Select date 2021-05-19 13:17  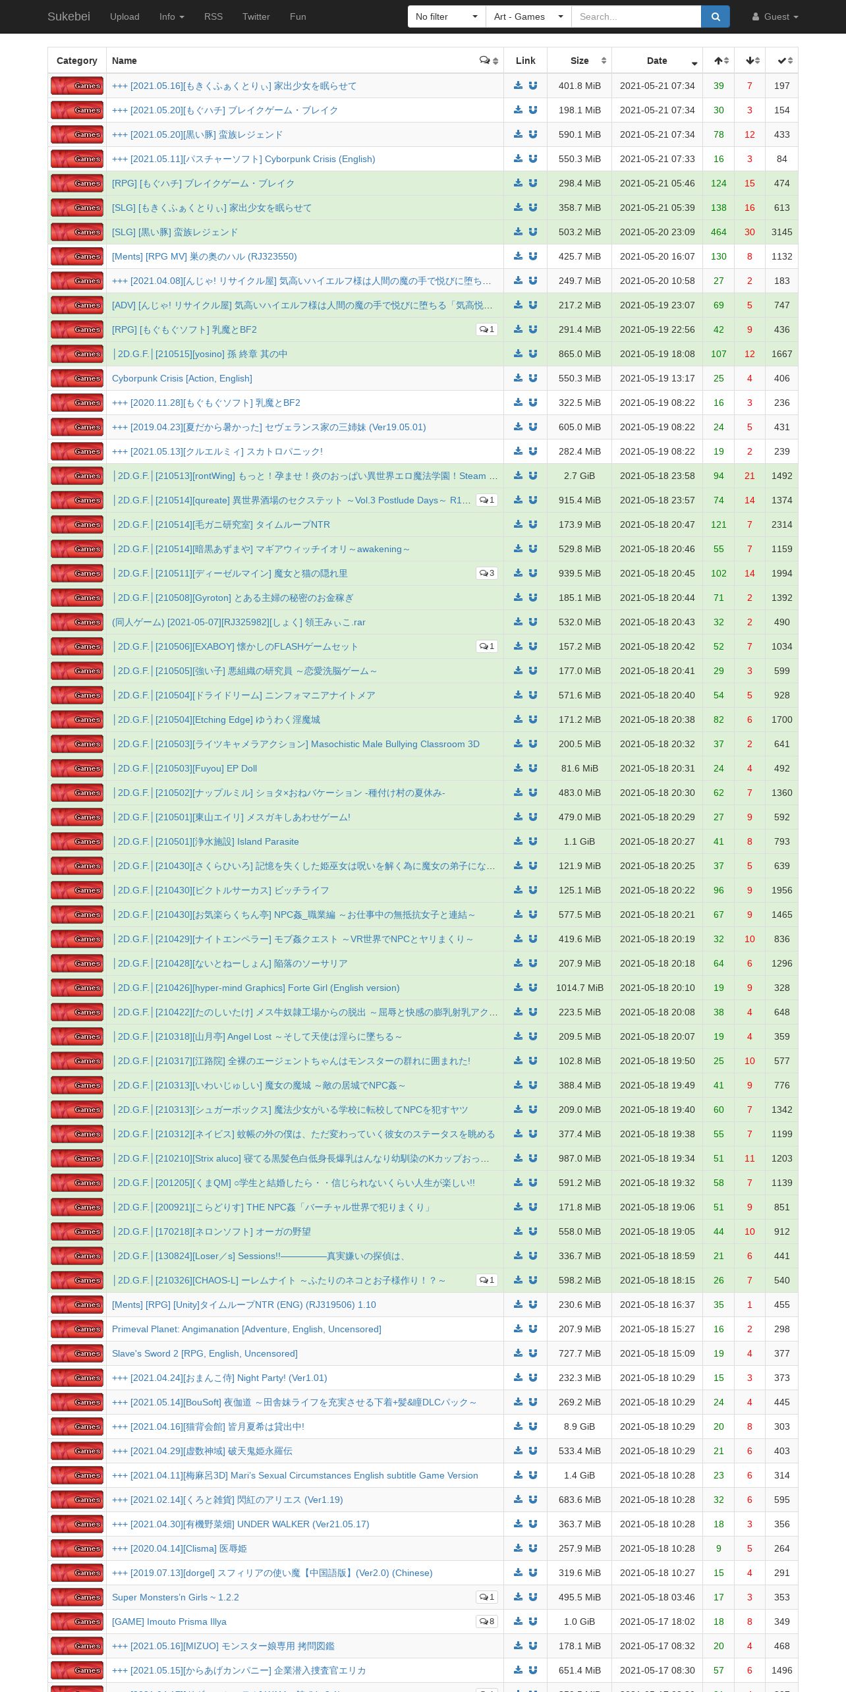[x=657, y=378]
